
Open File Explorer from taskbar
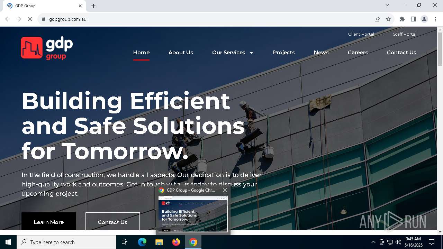coord(159,242)
